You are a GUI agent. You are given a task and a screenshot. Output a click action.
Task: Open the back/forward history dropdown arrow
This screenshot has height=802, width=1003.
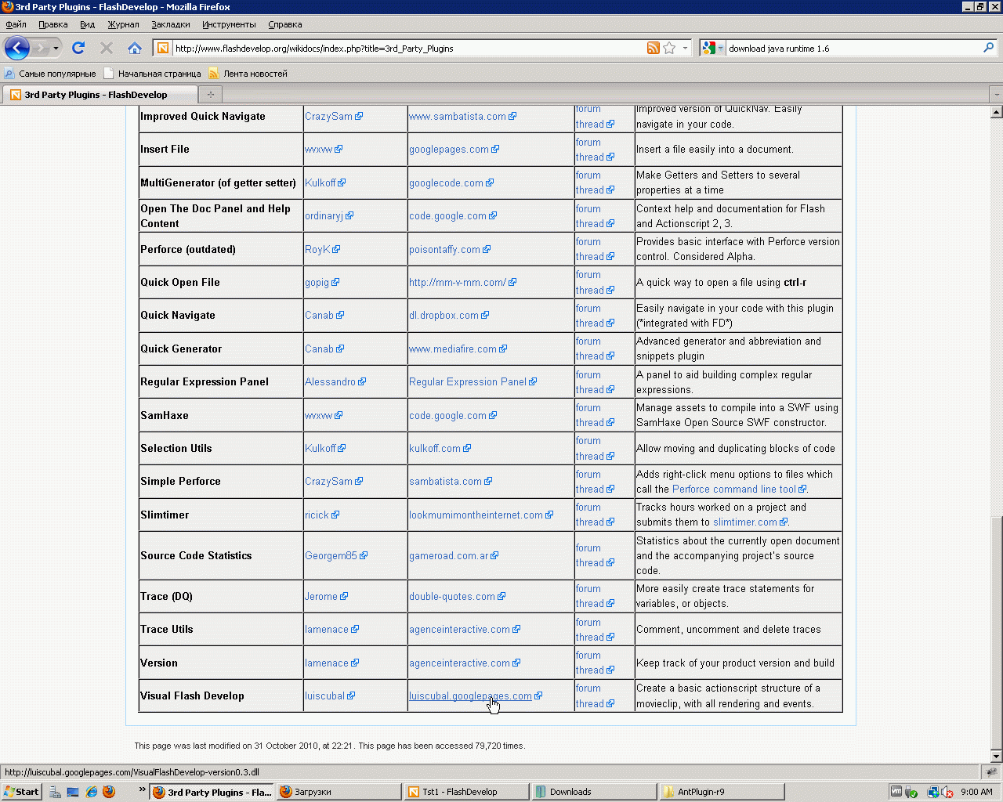(56, 49)
